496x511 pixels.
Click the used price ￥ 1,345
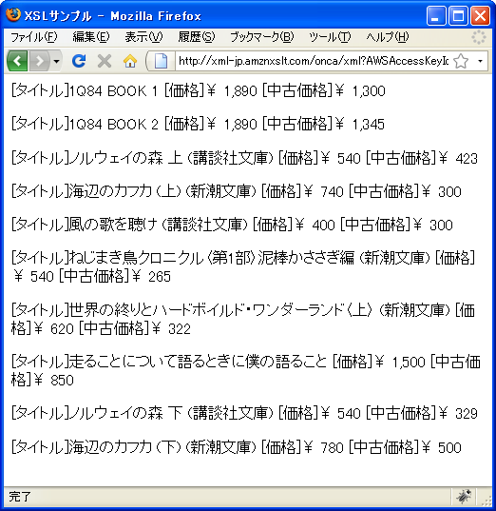(360, 124)
